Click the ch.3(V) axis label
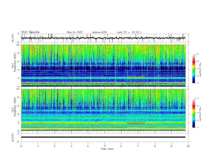Screen dimensions: 212x164 13,137
